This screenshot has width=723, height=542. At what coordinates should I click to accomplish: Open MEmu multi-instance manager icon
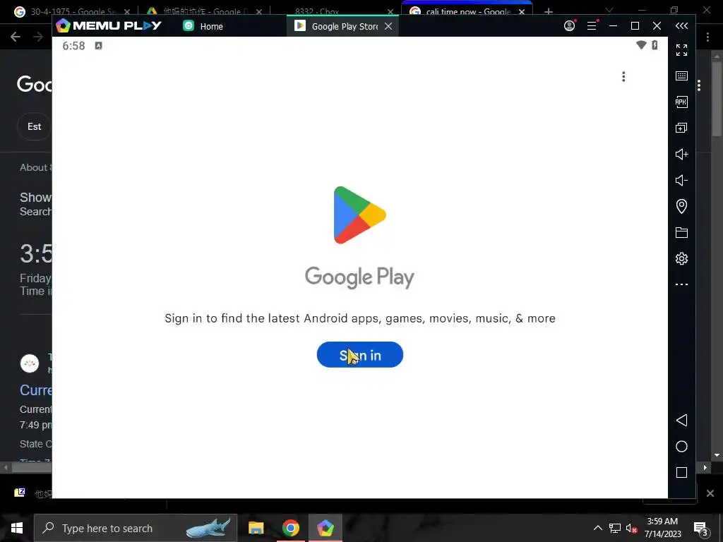tap(681, 128)
